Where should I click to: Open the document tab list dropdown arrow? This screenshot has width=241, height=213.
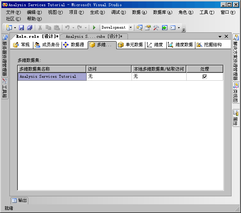(220, 37)
